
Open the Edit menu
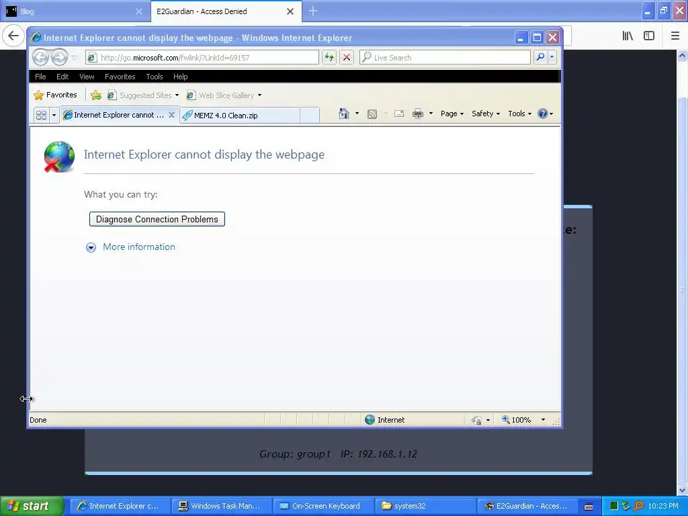[62, 77]
